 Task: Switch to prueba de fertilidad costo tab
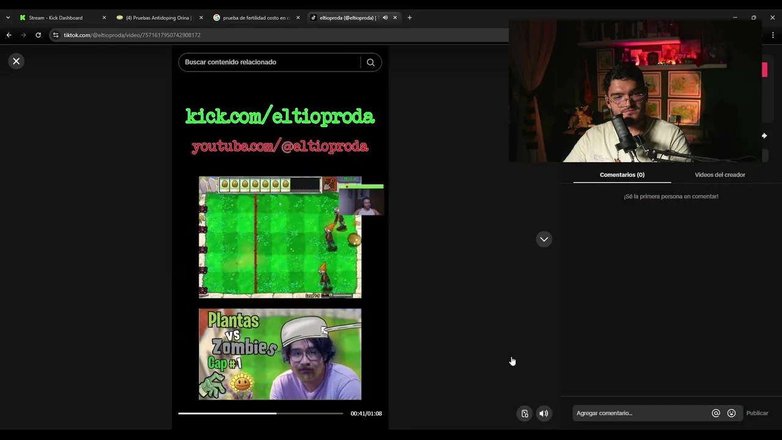pos(255,18)
